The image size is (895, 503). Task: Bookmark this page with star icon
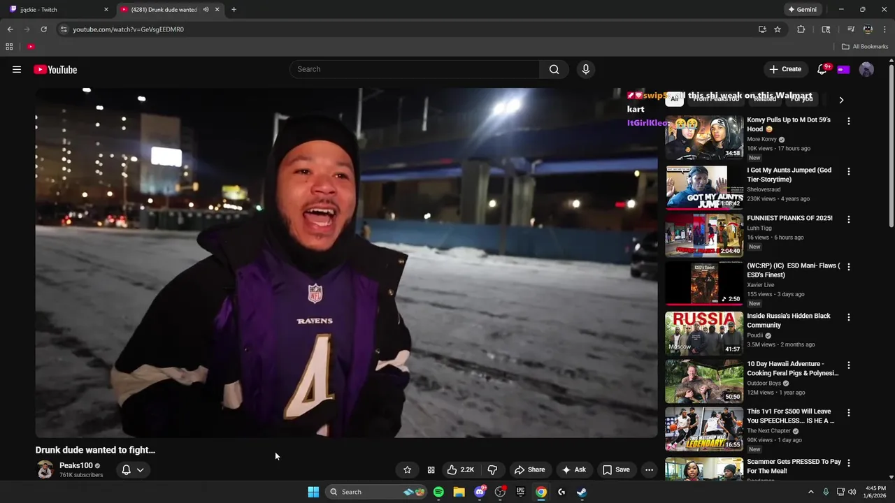coord(778,29)
